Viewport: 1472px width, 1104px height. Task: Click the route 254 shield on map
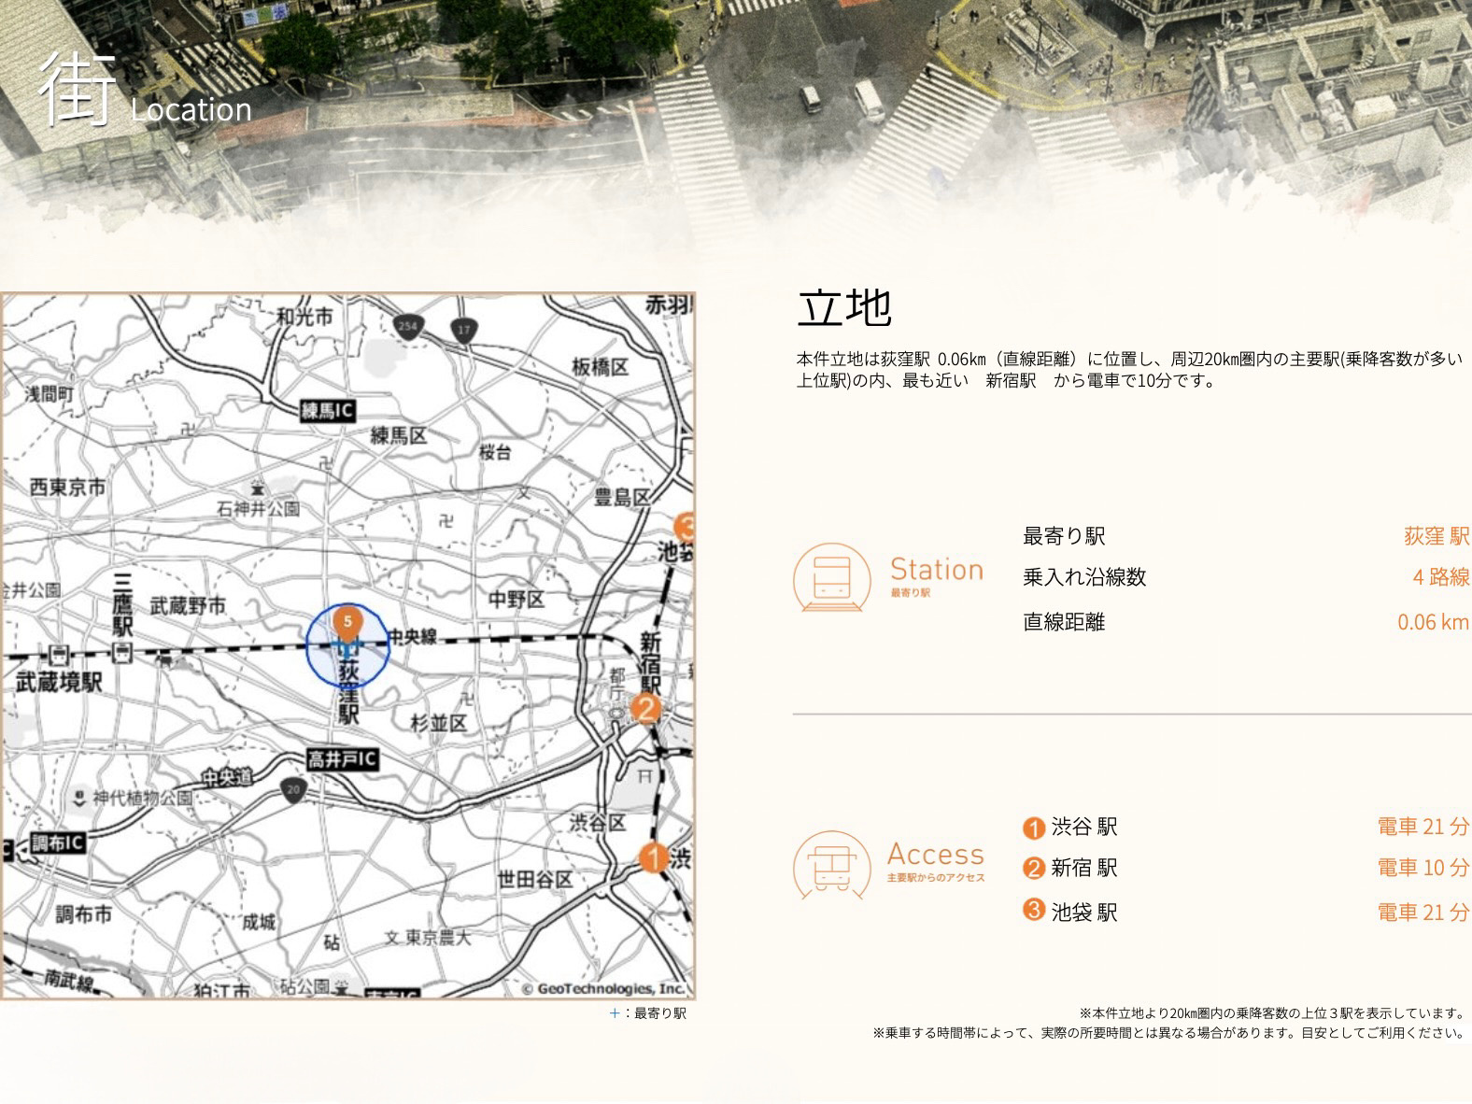408,327
